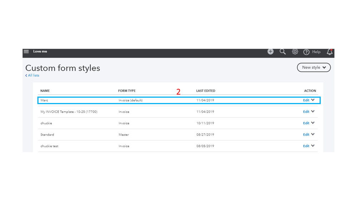Click Edit for the Marc style
This screenshot has height=201, width=357.
click(306, 100)
